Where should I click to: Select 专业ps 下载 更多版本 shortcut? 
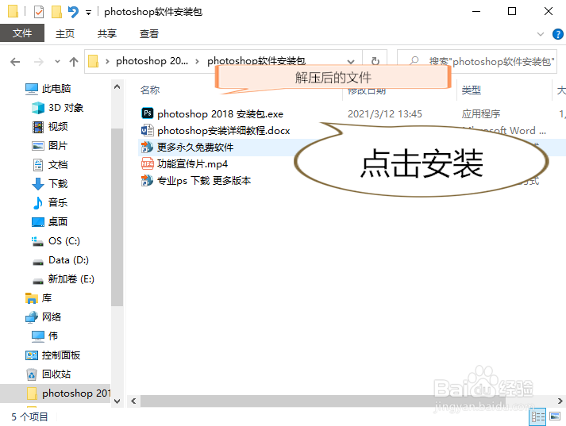tap(204, 181)
